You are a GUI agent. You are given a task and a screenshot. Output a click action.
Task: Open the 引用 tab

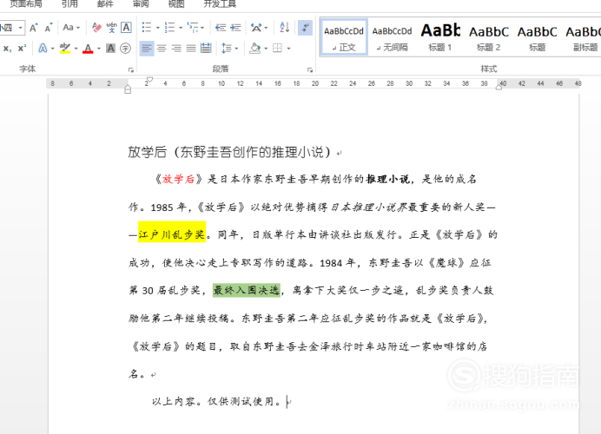[69, 3]
